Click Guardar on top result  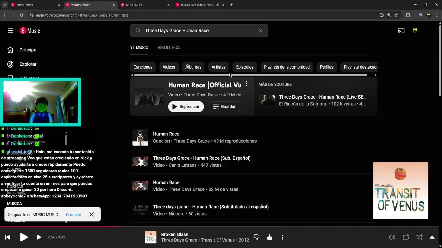tap(224, 107)
